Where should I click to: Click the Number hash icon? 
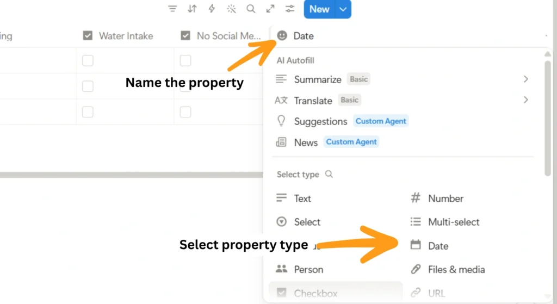click(416, 197)
